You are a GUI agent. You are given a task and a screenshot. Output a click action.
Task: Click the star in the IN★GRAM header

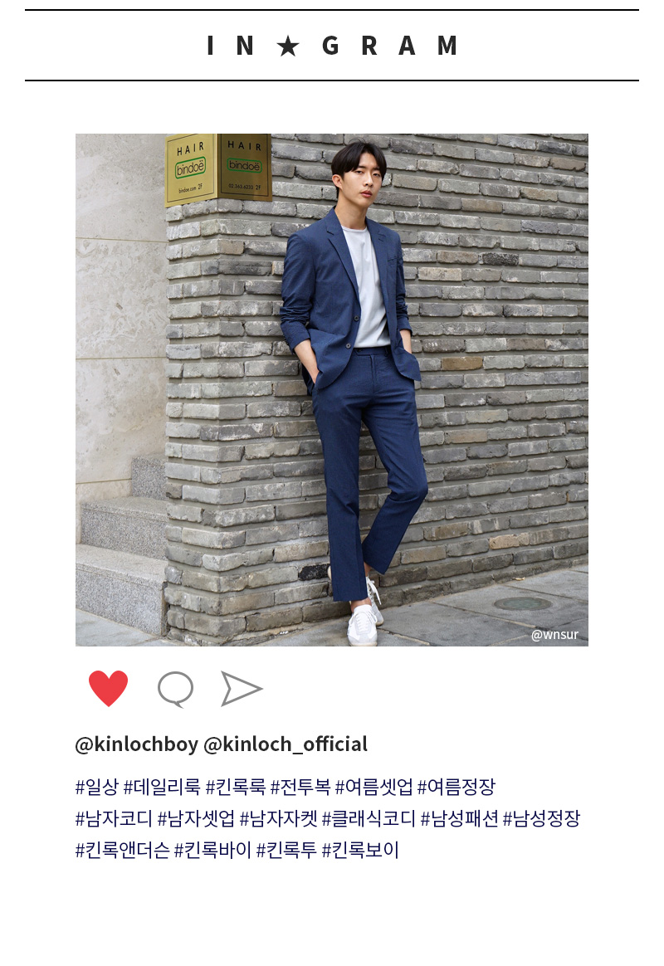click(x=288, y=46)
